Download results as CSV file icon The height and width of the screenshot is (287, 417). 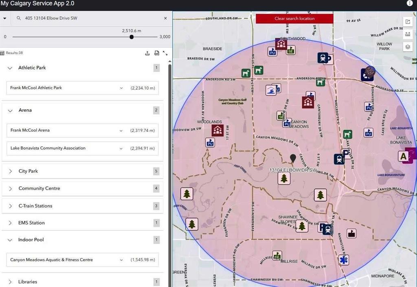pos(156,53)
